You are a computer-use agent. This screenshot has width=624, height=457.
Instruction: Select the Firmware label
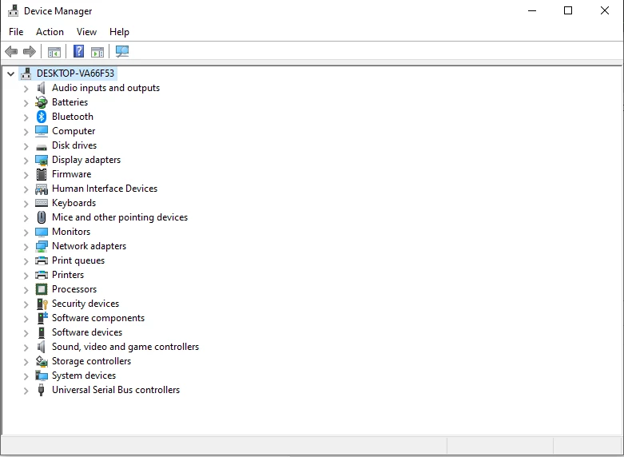72,174
